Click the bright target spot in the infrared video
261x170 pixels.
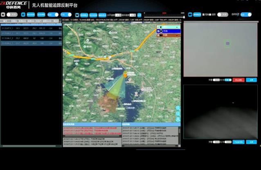pos(233,103)
